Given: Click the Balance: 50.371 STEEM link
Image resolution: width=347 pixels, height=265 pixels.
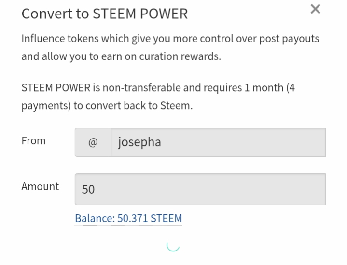Looking at the screenshot, I should click(x=128, y=218).
